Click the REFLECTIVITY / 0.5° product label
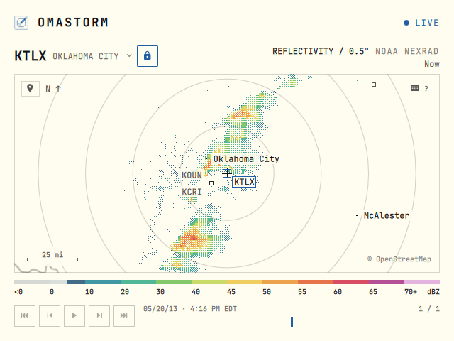Viewport: 454px width, 341px height. [x=321, y=51]
